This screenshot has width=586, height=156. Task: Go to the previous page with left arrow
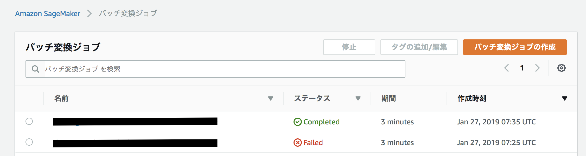pyautogui.click(x=507, y=68)
